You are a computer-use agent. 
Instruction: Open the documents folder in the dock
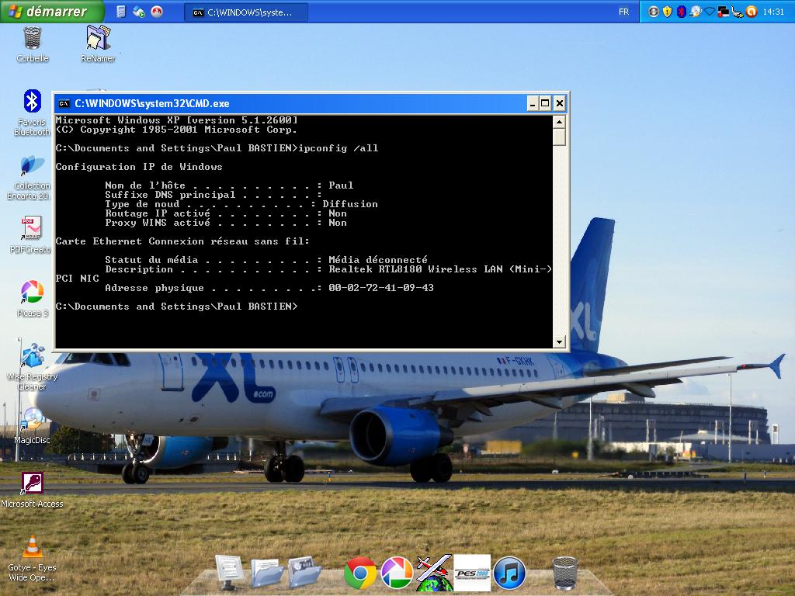[267, 573]
